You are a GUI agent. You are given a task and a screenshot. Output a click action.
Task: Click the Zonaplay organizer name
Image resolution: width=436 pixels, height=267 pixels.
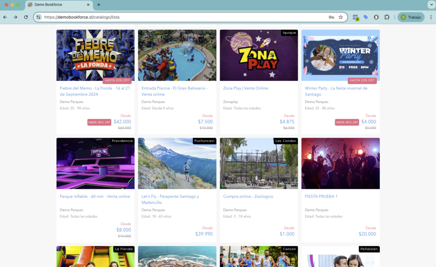click(230, 102)
